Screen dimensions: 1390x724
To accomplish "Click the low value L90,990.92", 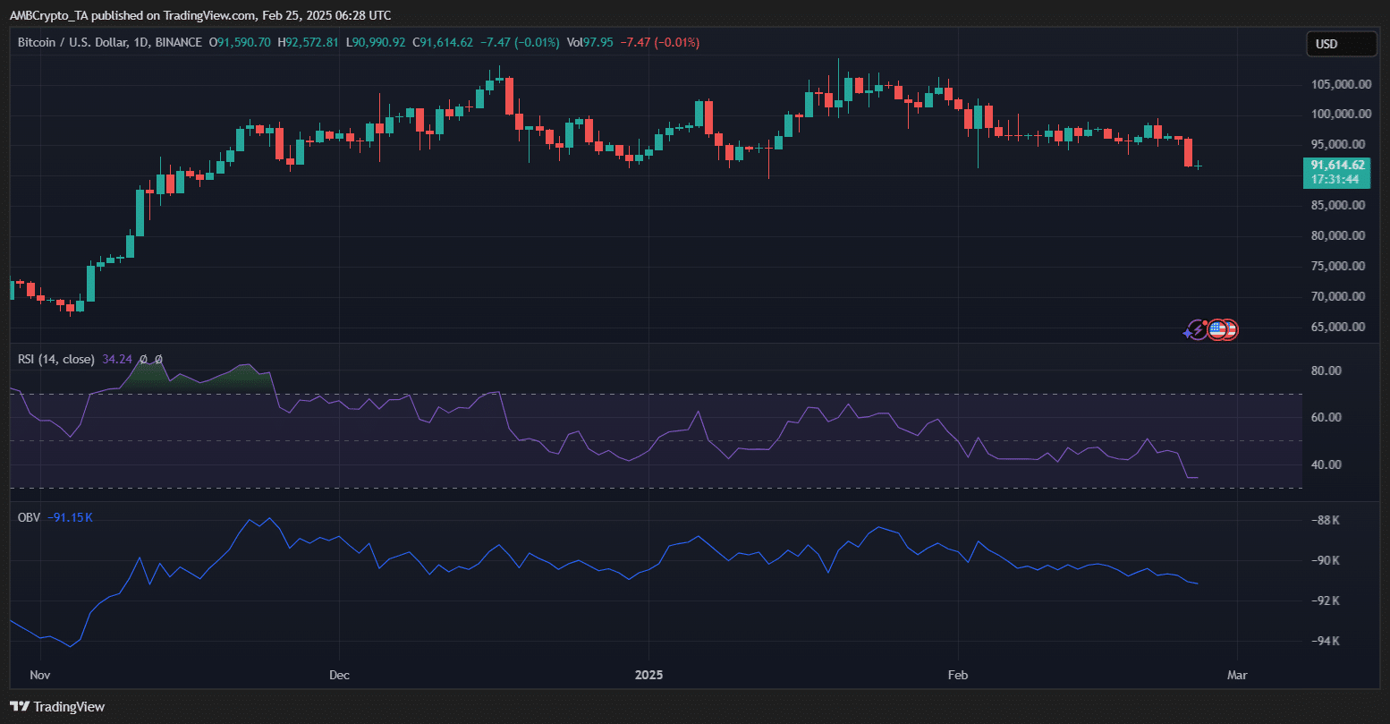I will click(x=376, y=42).
